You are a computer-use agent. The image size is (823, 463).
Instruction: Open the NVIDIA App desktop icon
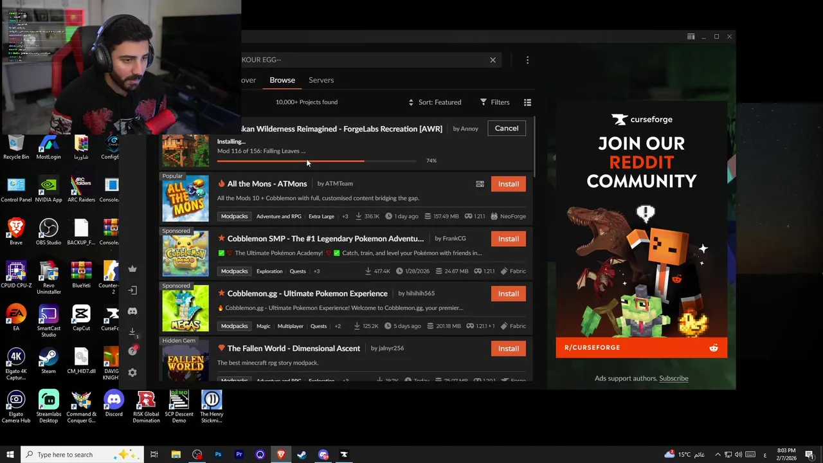click(x=48, y=190)
